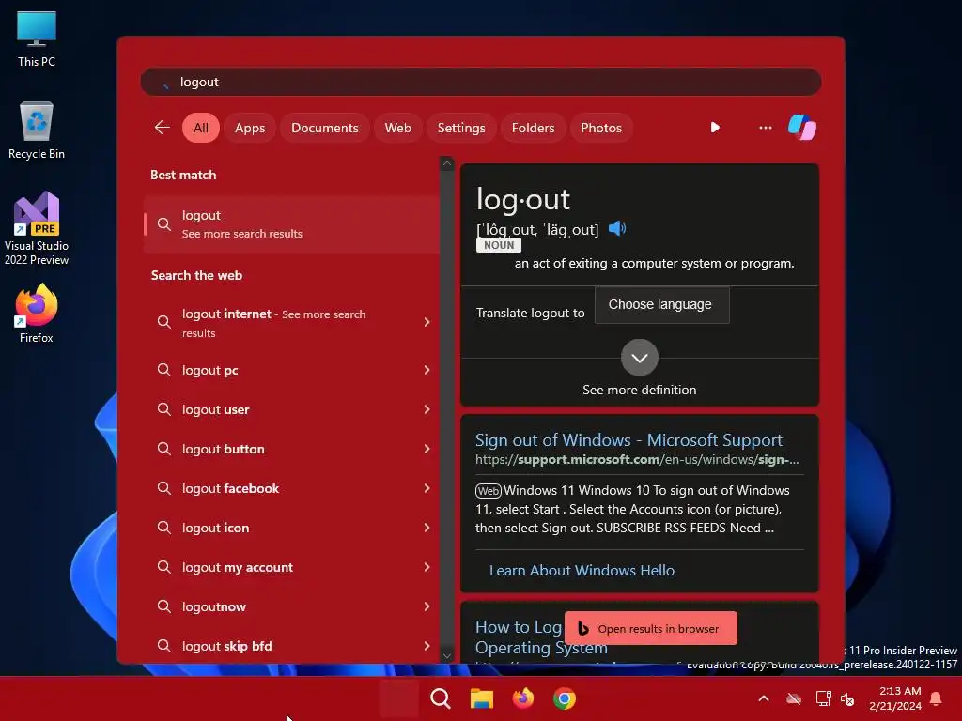Click into the search box containing 'logout'
This screenshot has width=962, height=721.
480,82
